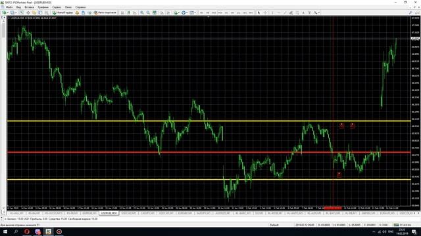Open the Вставка menu
This screenshot has width=421, height=236.
click(29, 7)
